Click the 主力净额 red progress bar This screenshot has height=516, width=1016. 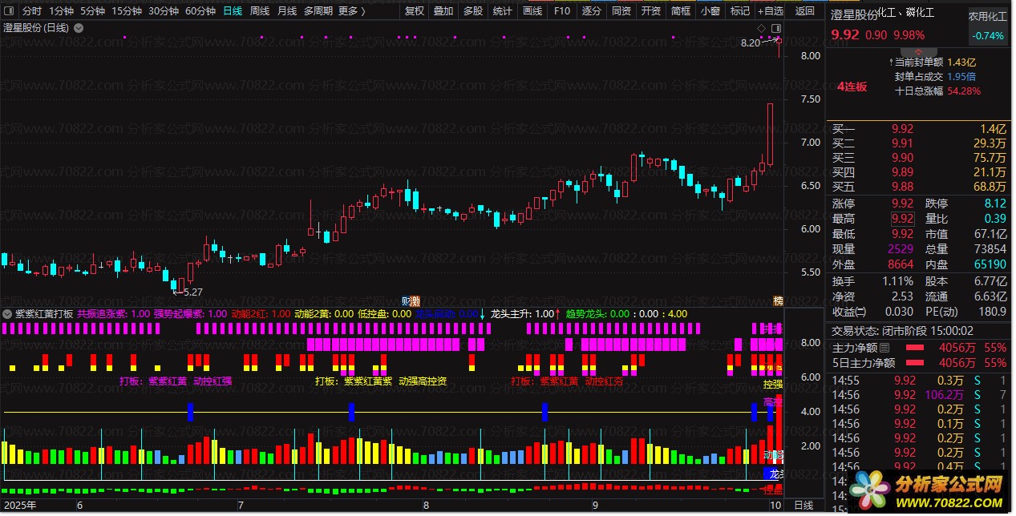(x=915, y=348)
